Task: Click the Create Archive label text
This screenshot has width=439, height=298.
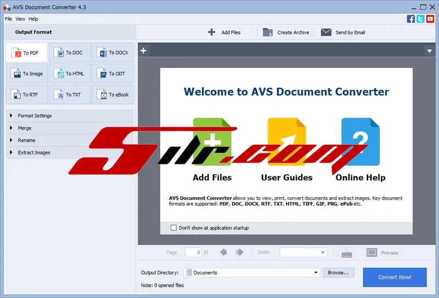Action: (293, 32)
